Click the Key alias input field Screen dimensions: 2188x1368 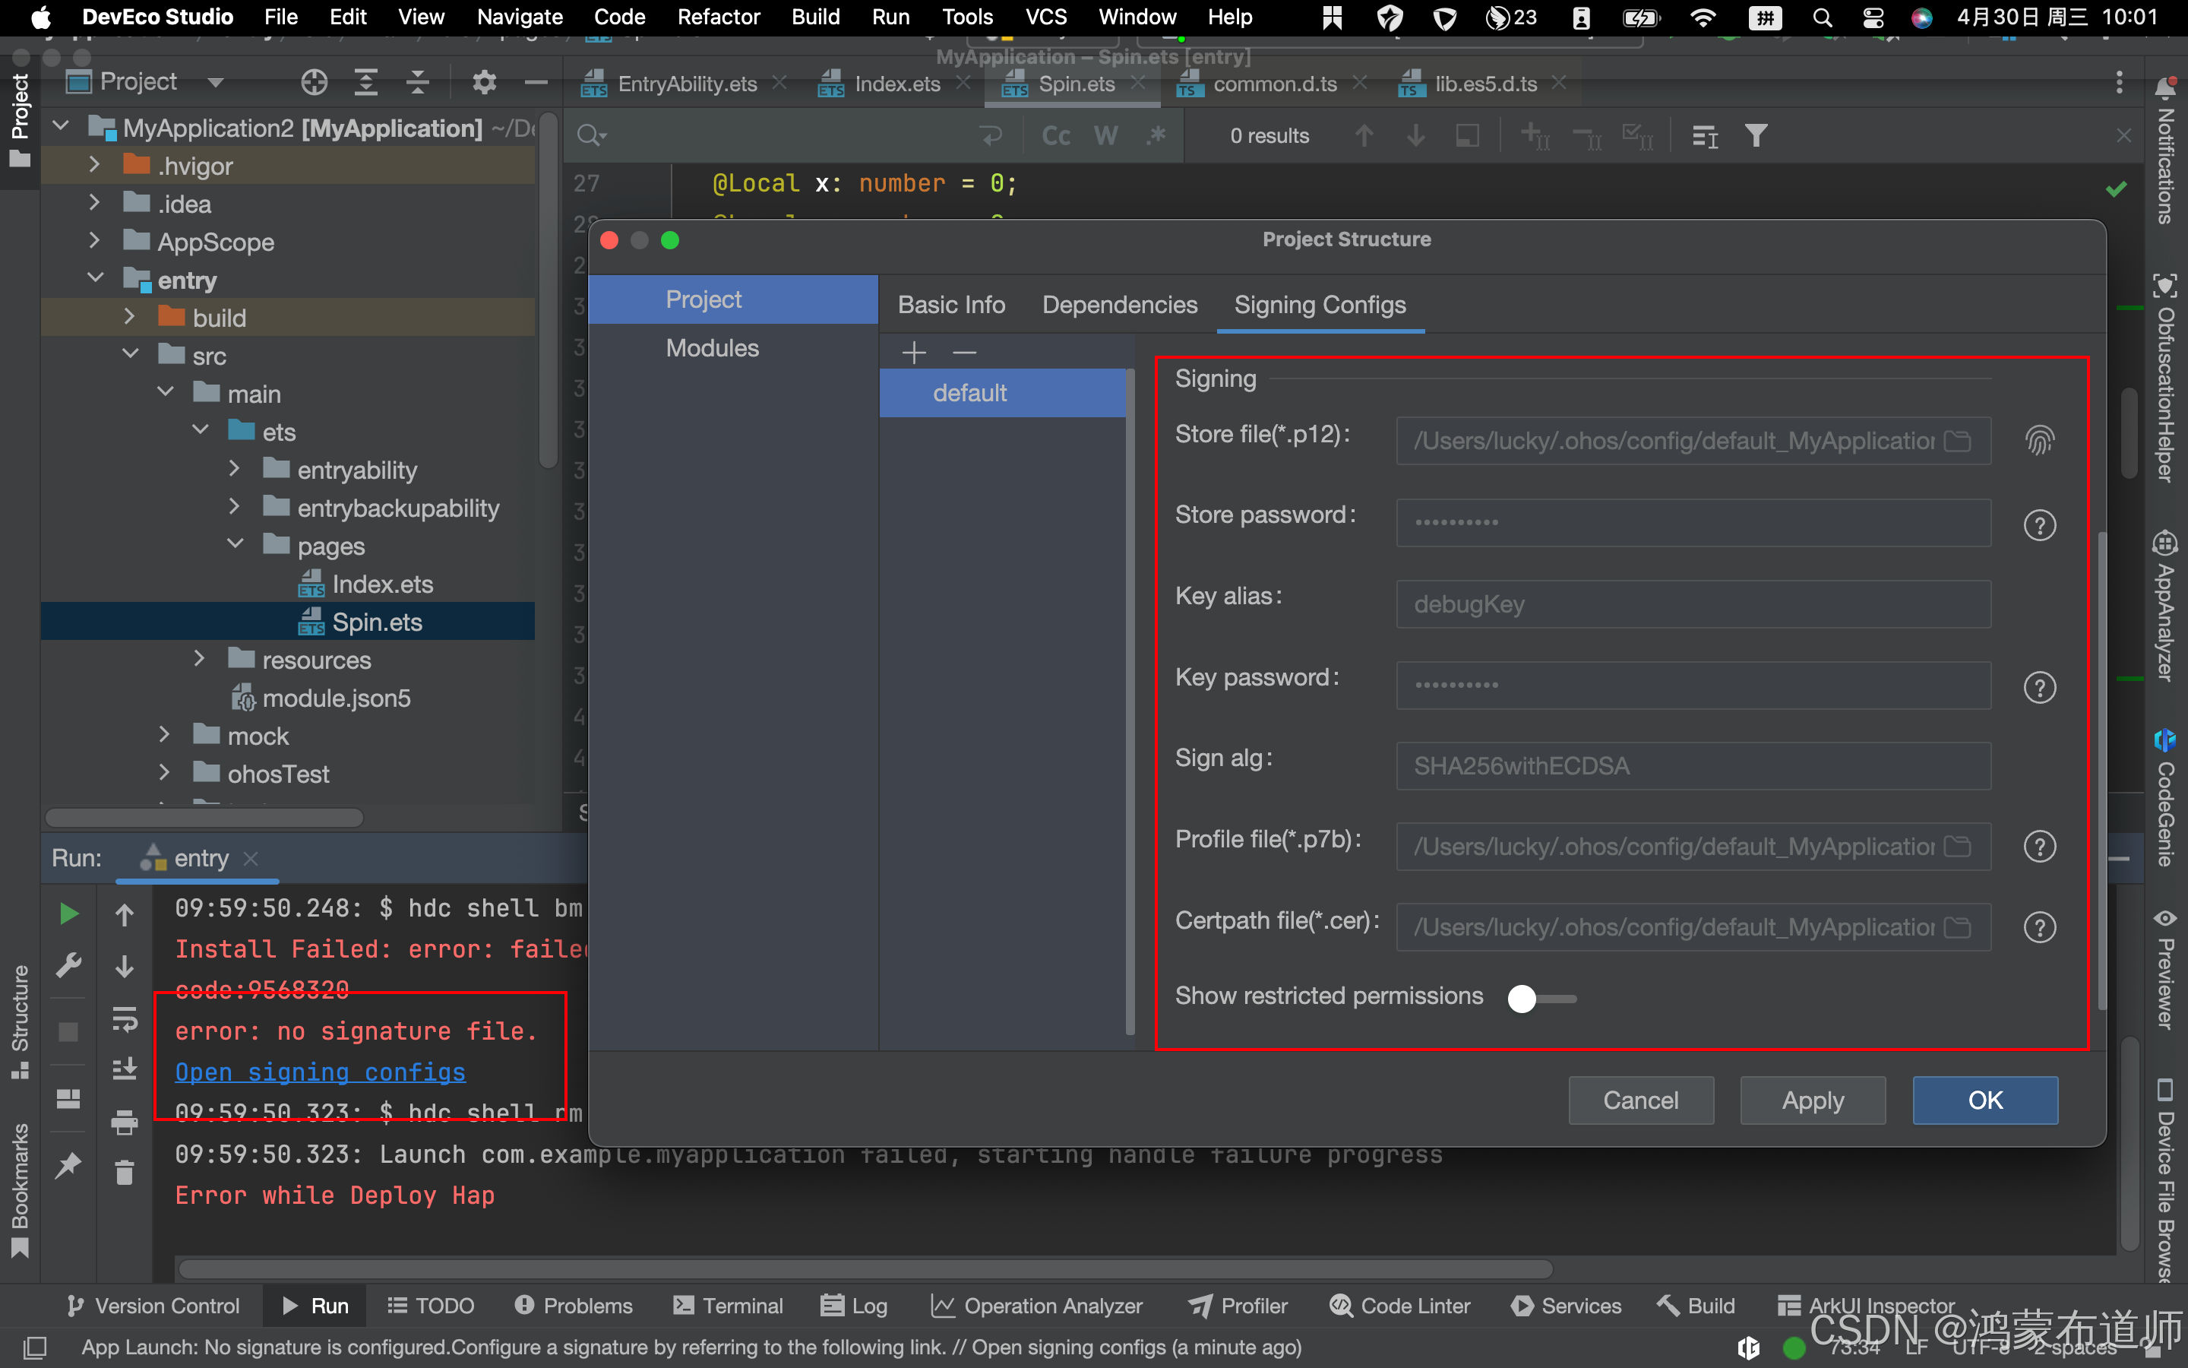coord(1693,604)
